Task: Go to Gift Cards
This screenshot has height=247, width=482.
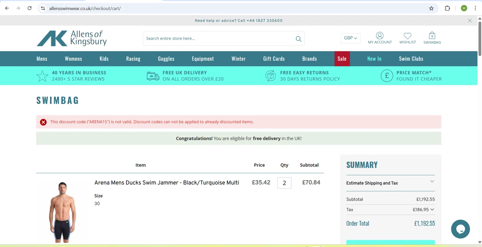Action: (274, 59)
